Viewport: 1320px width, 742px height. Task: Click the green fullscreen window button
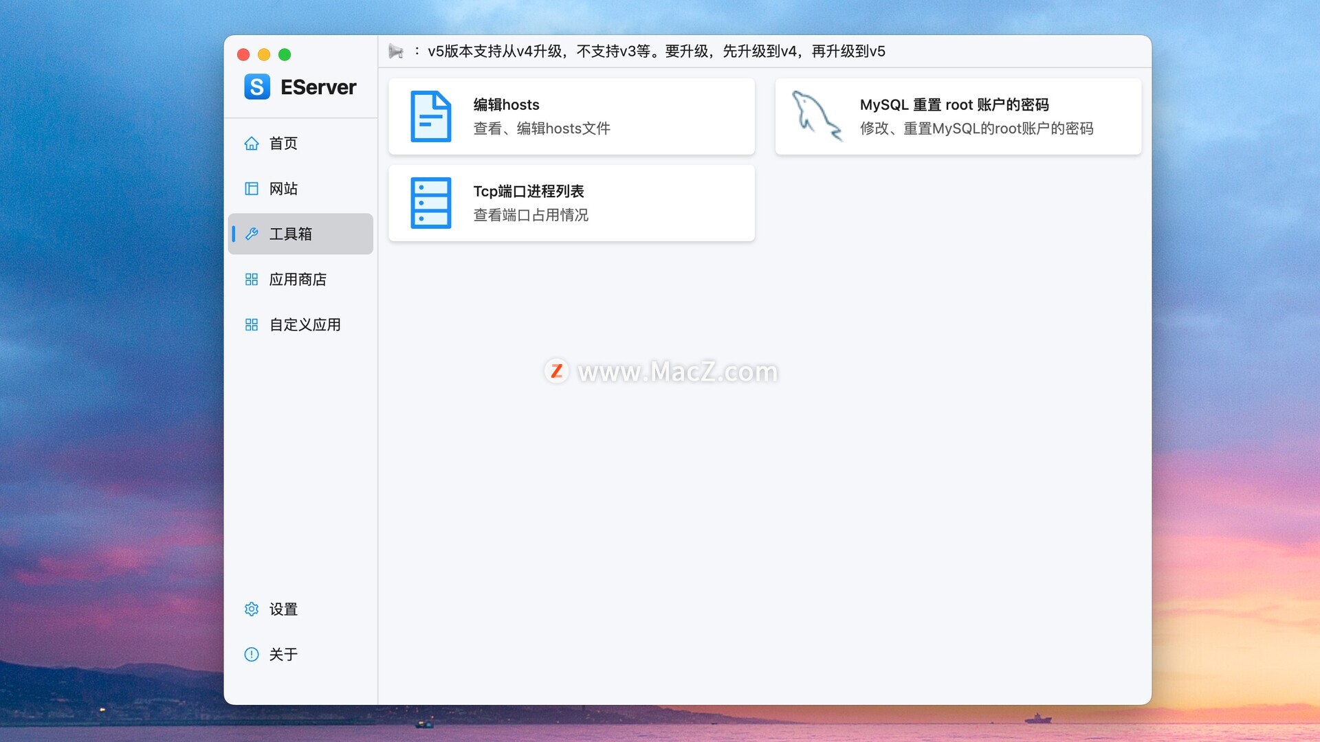285,54
